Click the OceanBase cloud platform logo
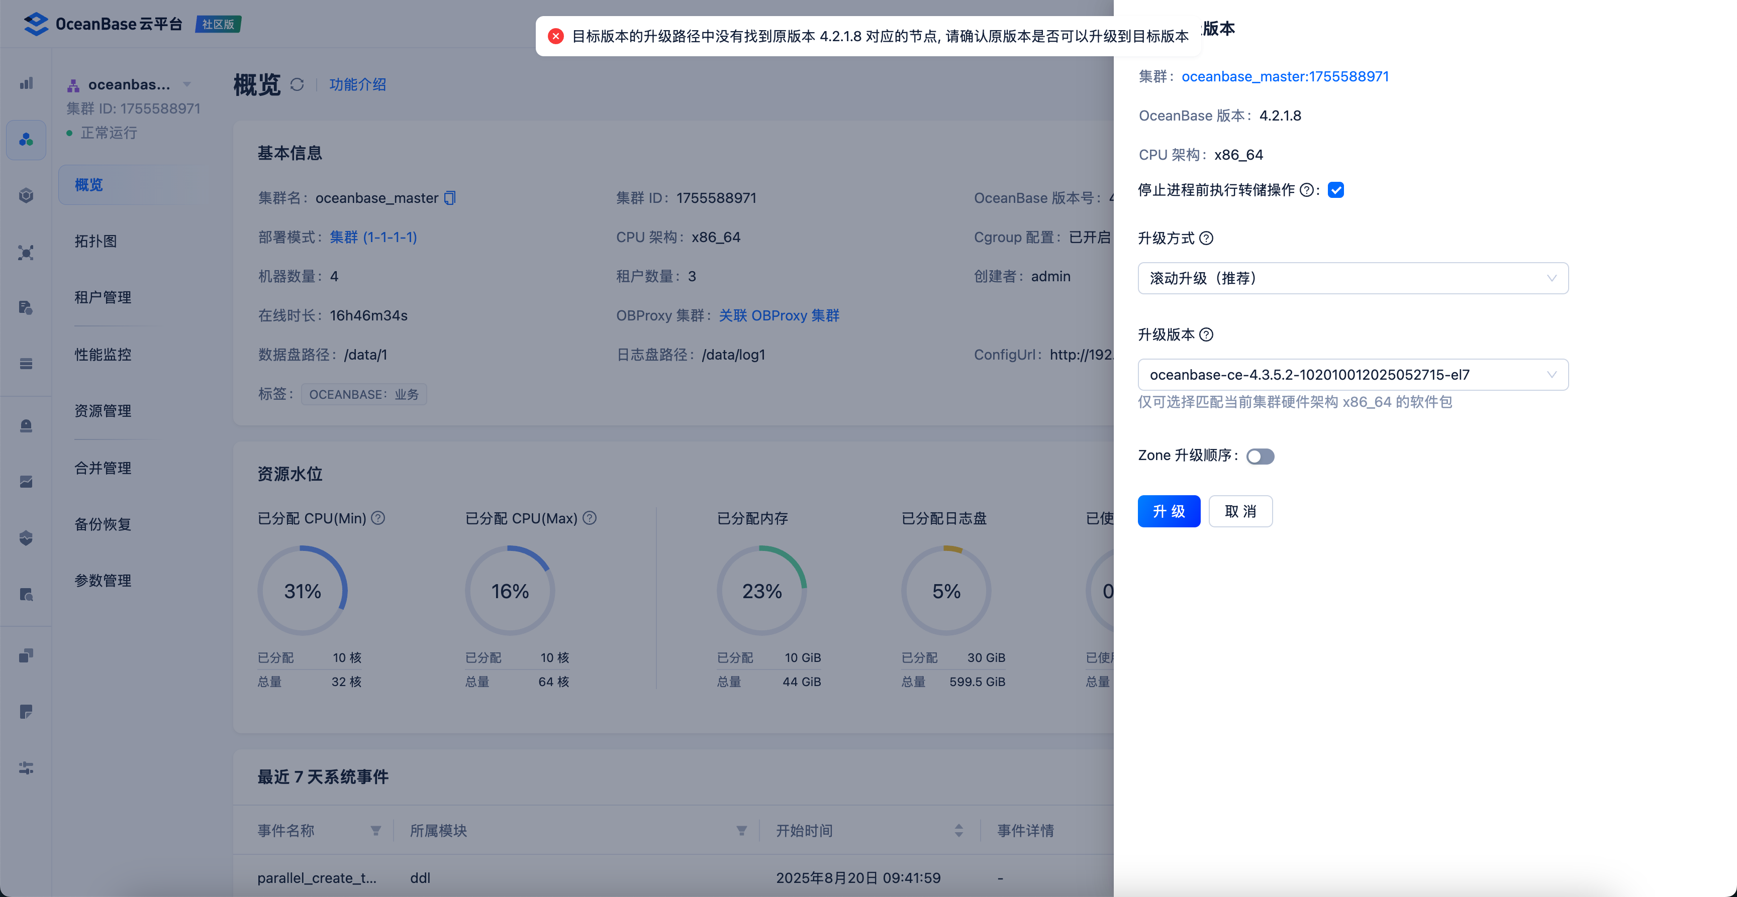This screenshot has height=897, width=1737. click(103, 24)
